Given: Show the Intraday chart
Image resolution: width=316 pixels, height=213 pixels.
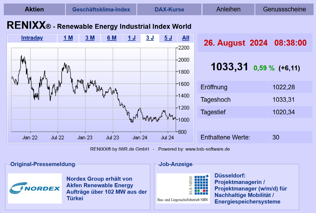Looking at the screenshot, I should [x=32, y=38].
